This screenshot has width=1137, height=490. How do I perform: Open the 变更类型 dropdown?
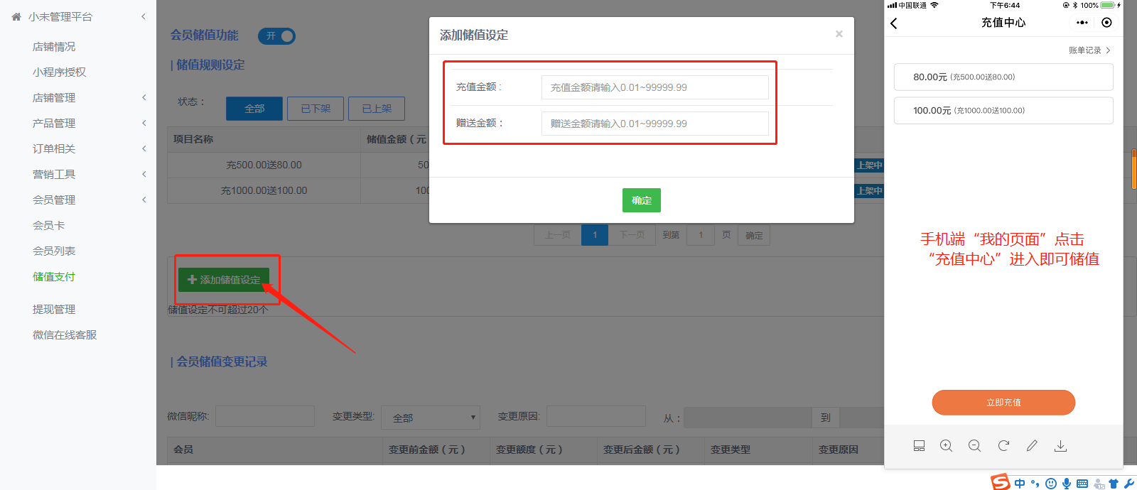pos(431,418)
